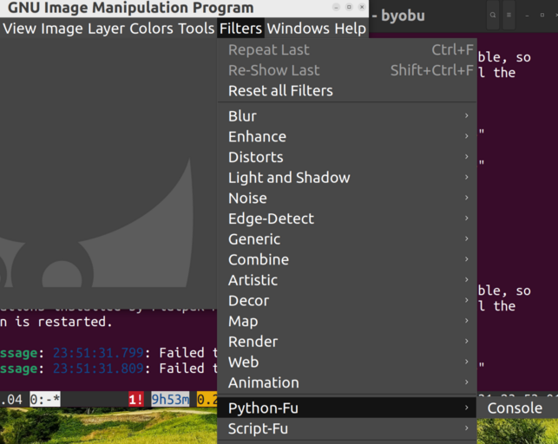This screenshot has height=444, width=558.
Task: Expand the Light and Shadow submenu
Action: (x=347, y=178)
